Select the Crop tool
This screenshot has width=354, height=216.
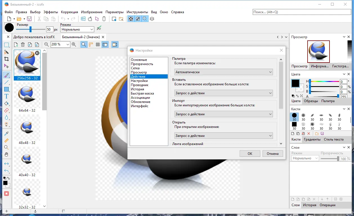(6, 59)
